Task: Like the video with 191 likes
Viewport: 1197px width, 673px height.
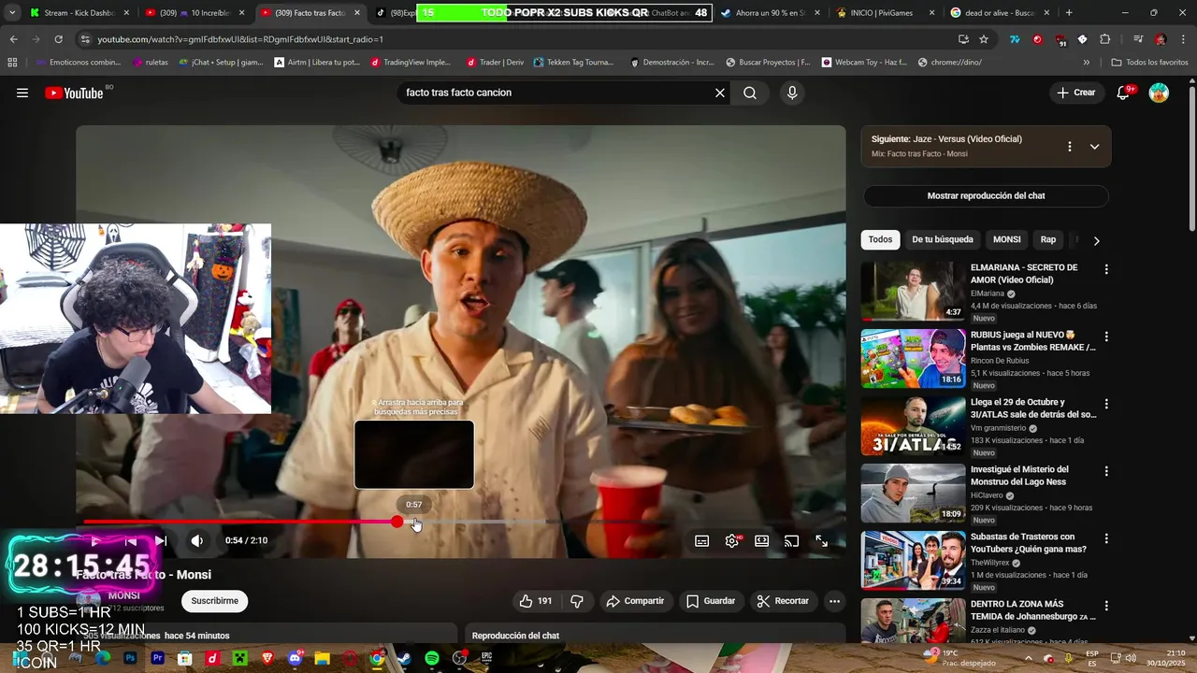Action: pyautogui.click(x=536, y=601)
